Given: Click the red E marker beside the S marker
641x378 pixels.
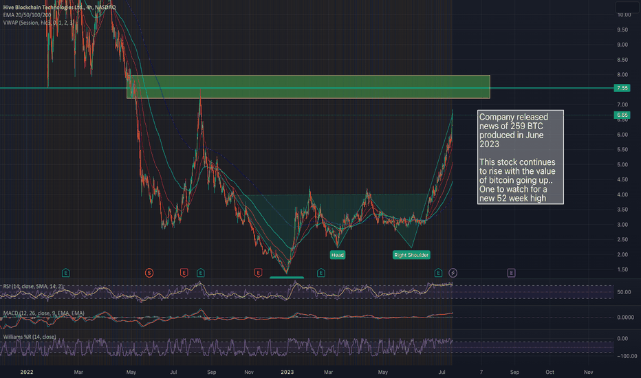Looking at the screenshot, I should click(x=184, y=273).
